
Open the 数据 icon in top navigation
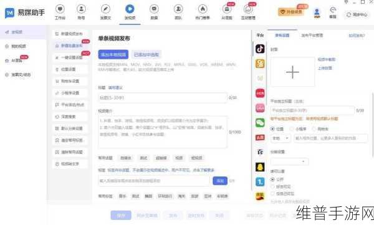pos(154,9)
